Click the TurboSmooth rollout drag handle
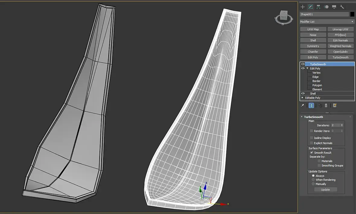This screenshot has width=356, height=214. [350, 117]
